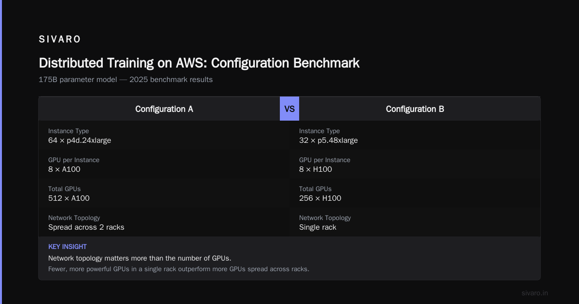Click the title 'Distributed Training on AWS: Configuration Benchmark'
The image size is (579, 304).
(199, 63)
